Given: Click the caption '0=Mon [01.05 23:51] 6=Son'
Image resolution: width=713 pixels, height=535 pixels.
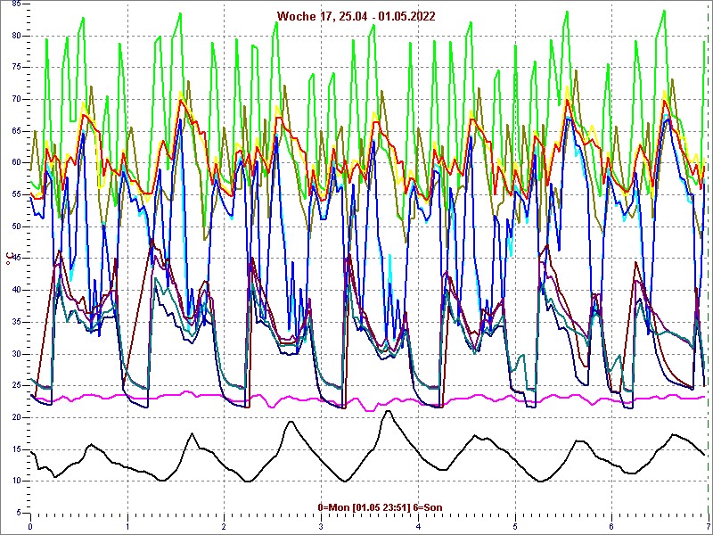Looking at the screenshot, I should [380, 507].
